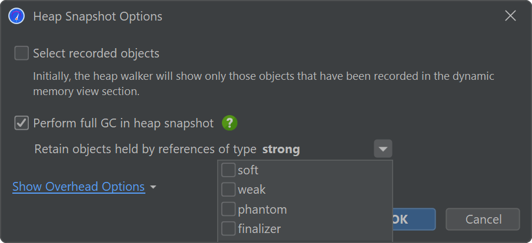Screen dimensions: 532x243
Task: Collapse the reference type dropdown arrow
Action: coord(383,148)
